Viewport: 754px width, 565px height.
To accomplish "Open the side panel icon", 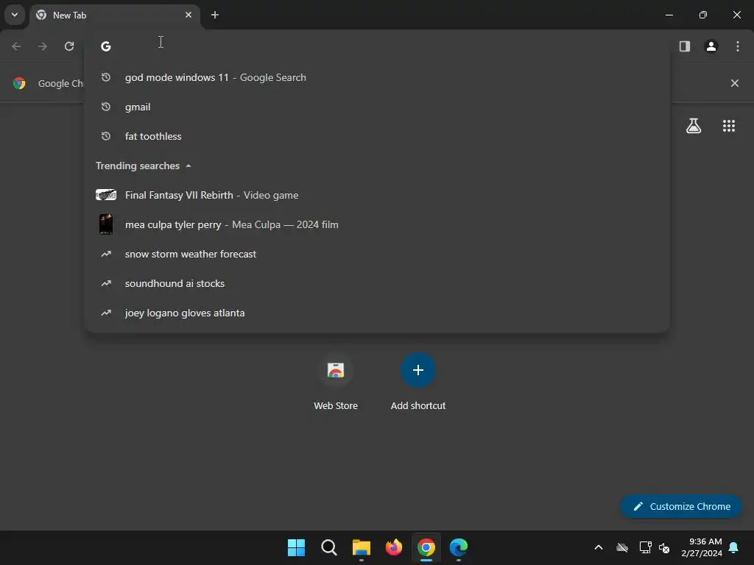I will (x=685, y=46).
